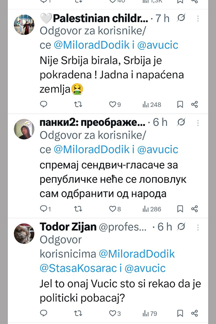The width and height of the screenshot is (216, 324).
Task: Share Todor Zijan's tweet
Action: 194,313
